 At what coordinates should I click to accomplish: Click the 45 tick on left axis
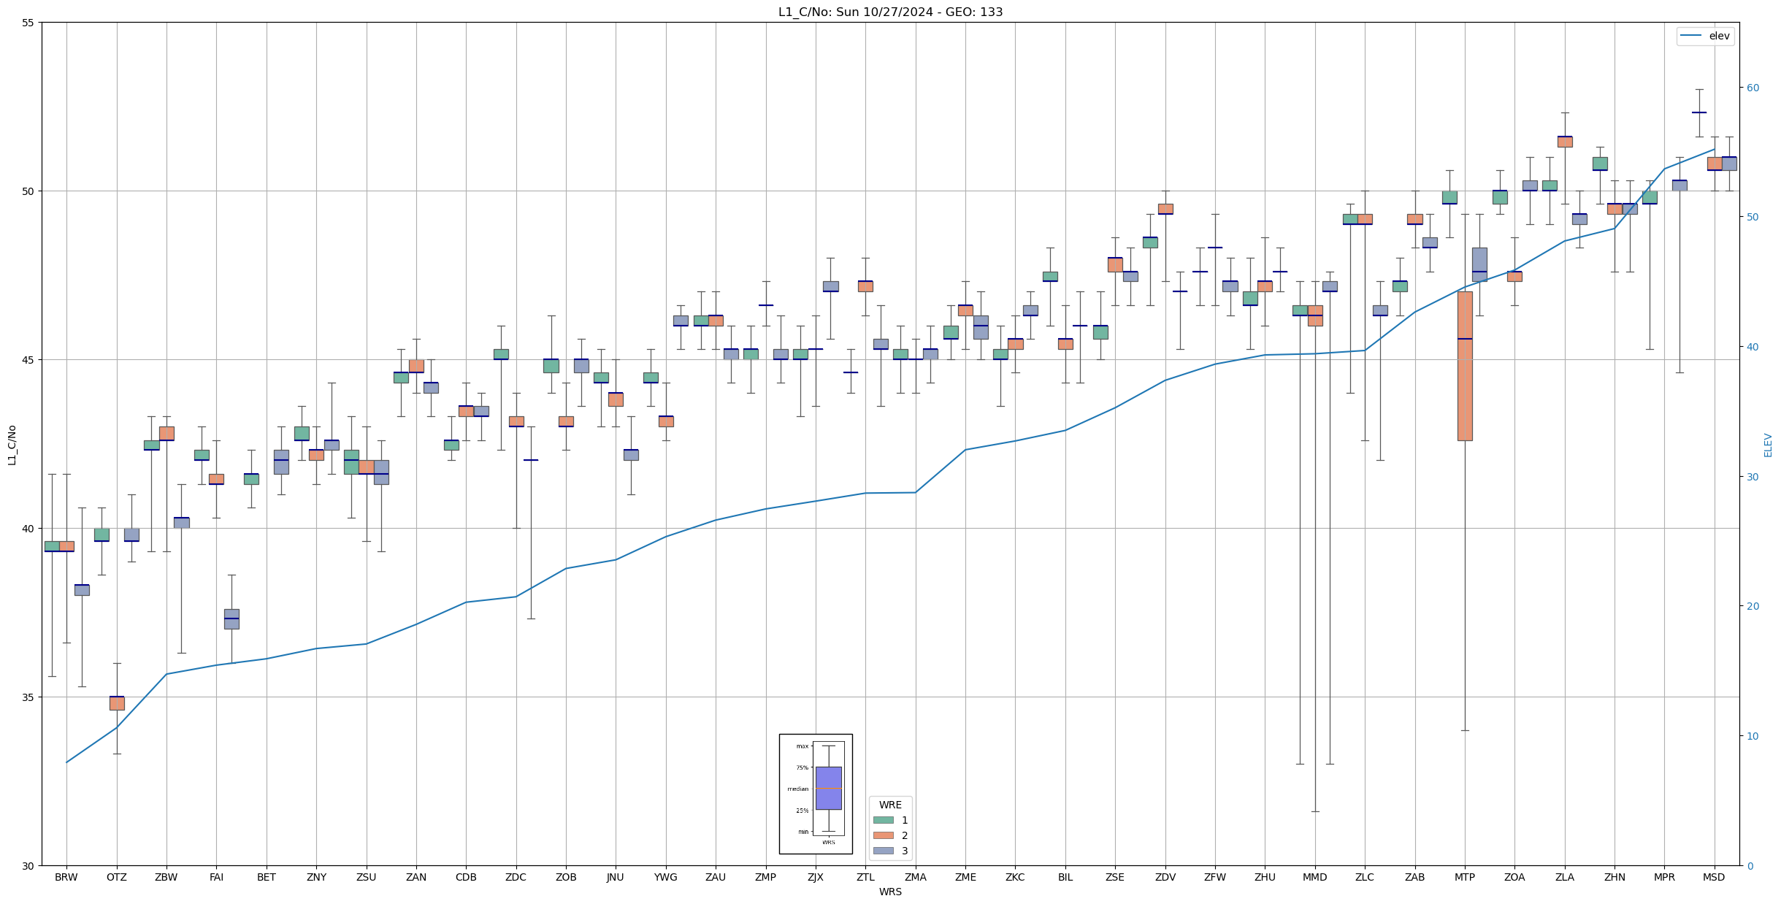coord(28,360)
